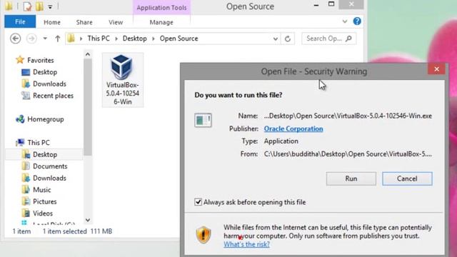457x257 pixels.
Task: Click the navigation pane scrollbar thumb
Action: pos(88,107)
